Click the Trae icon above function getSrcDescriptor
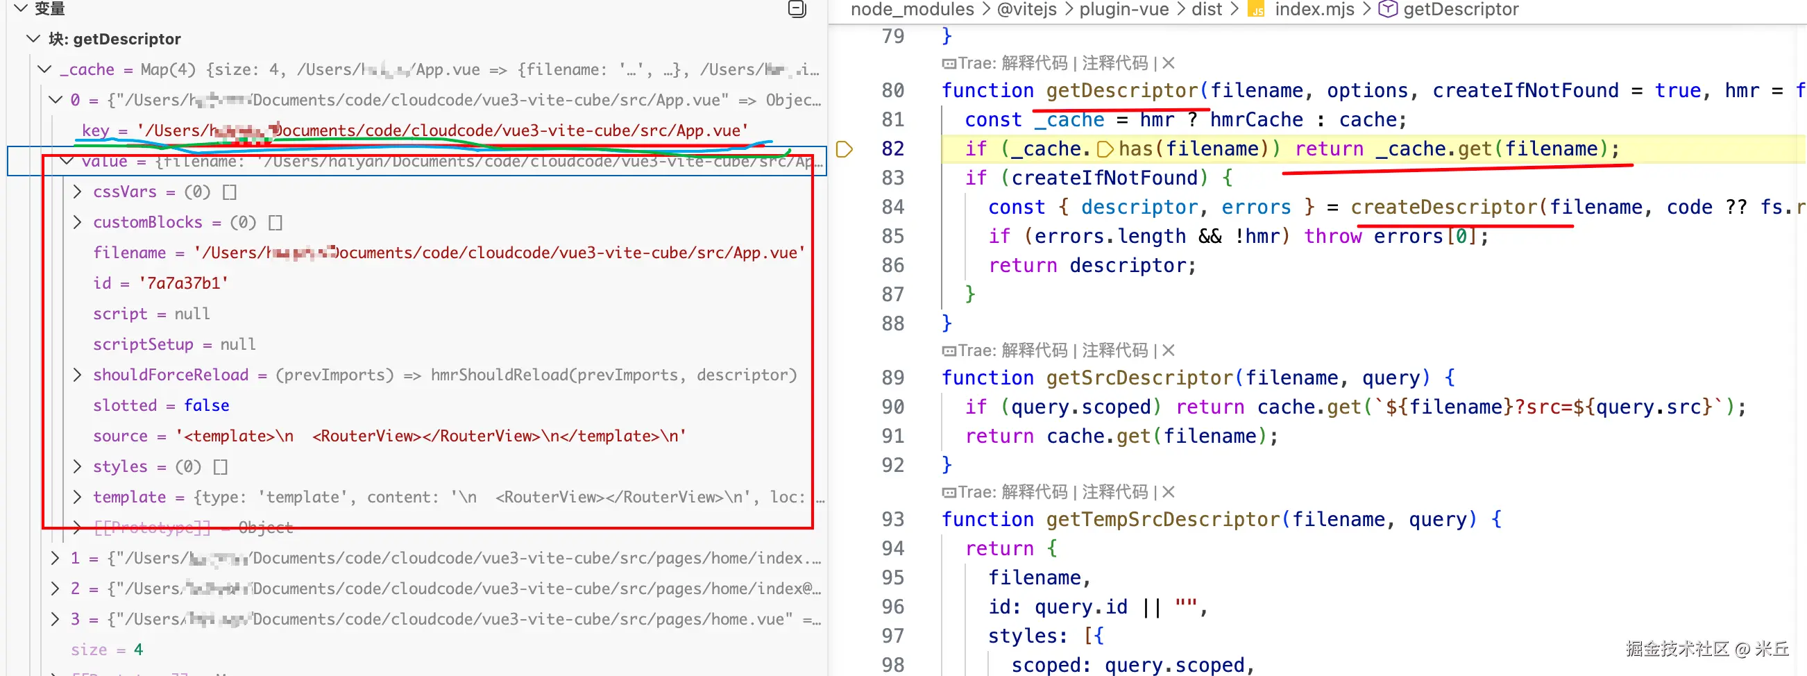This screenshot has width=1807, height=676. coord(949,351)
